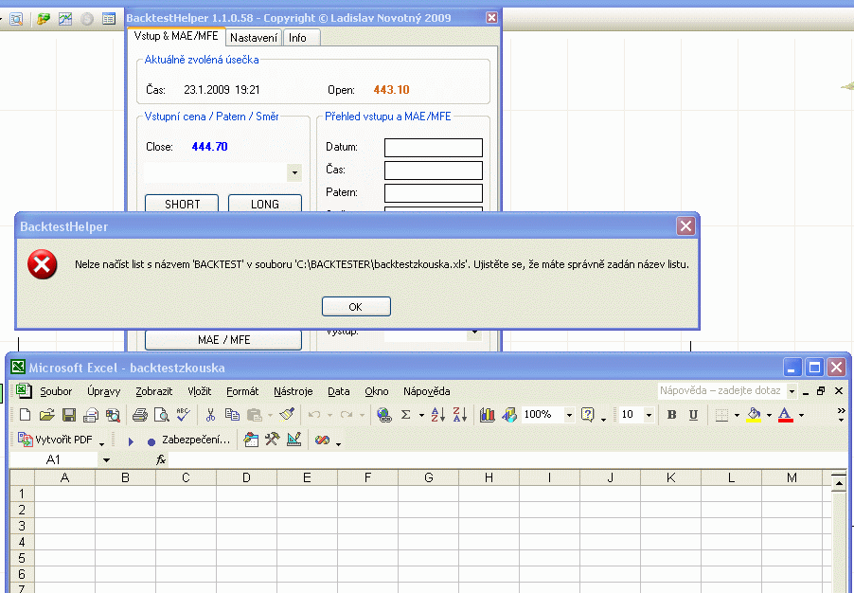Expand the Name Box dropdown arrow
Screen dimensions: 854x593
(x=106, y=459)
